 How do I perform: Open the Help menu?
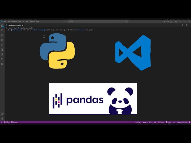click(37, 22)
